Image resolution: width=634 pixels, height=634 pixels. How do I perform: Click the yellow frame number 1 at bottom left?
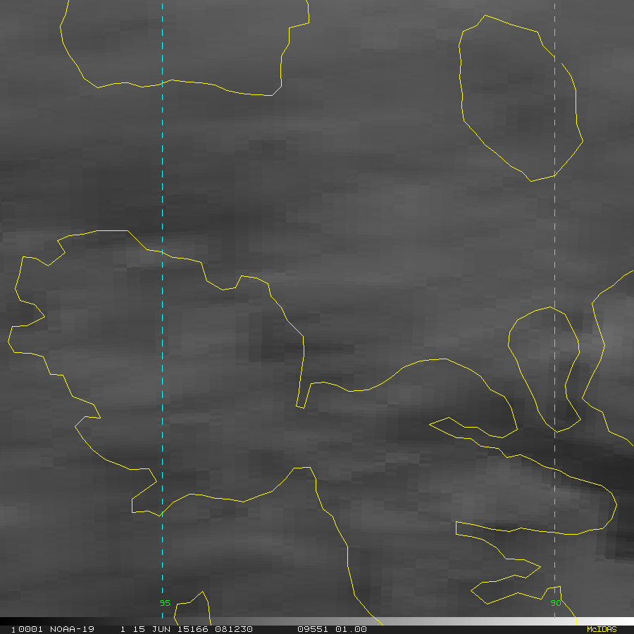(13, 629)
